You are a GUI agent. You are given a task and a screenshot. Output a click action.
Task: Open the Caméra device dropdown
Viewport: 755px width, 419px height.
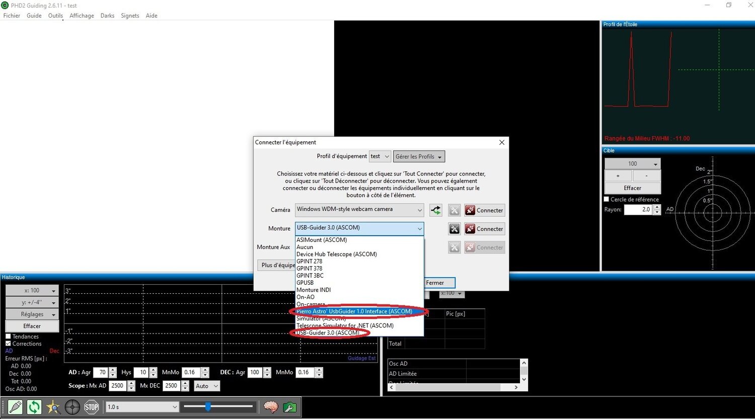[359, 210]
